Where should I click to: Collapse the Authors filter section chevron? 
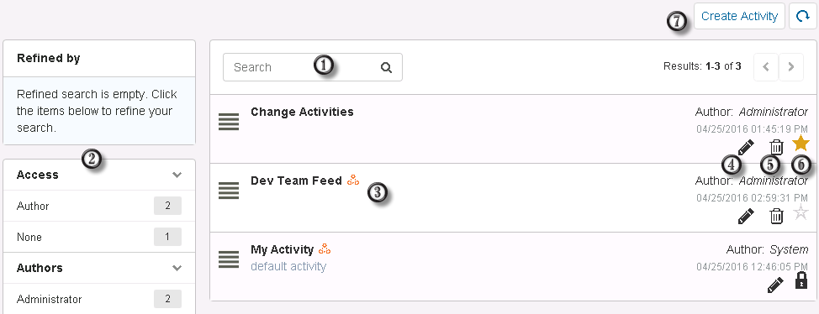coord(177,268)
